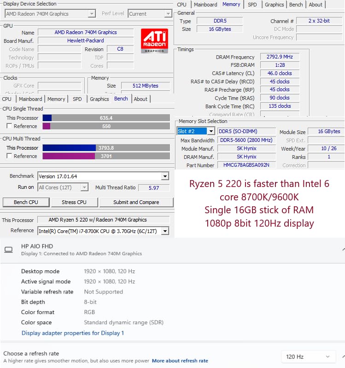The width and height of the screenshot is (345, 368).
Task: Collapse the Choose a refresh rate section
Action: click(x=343, y=357)
